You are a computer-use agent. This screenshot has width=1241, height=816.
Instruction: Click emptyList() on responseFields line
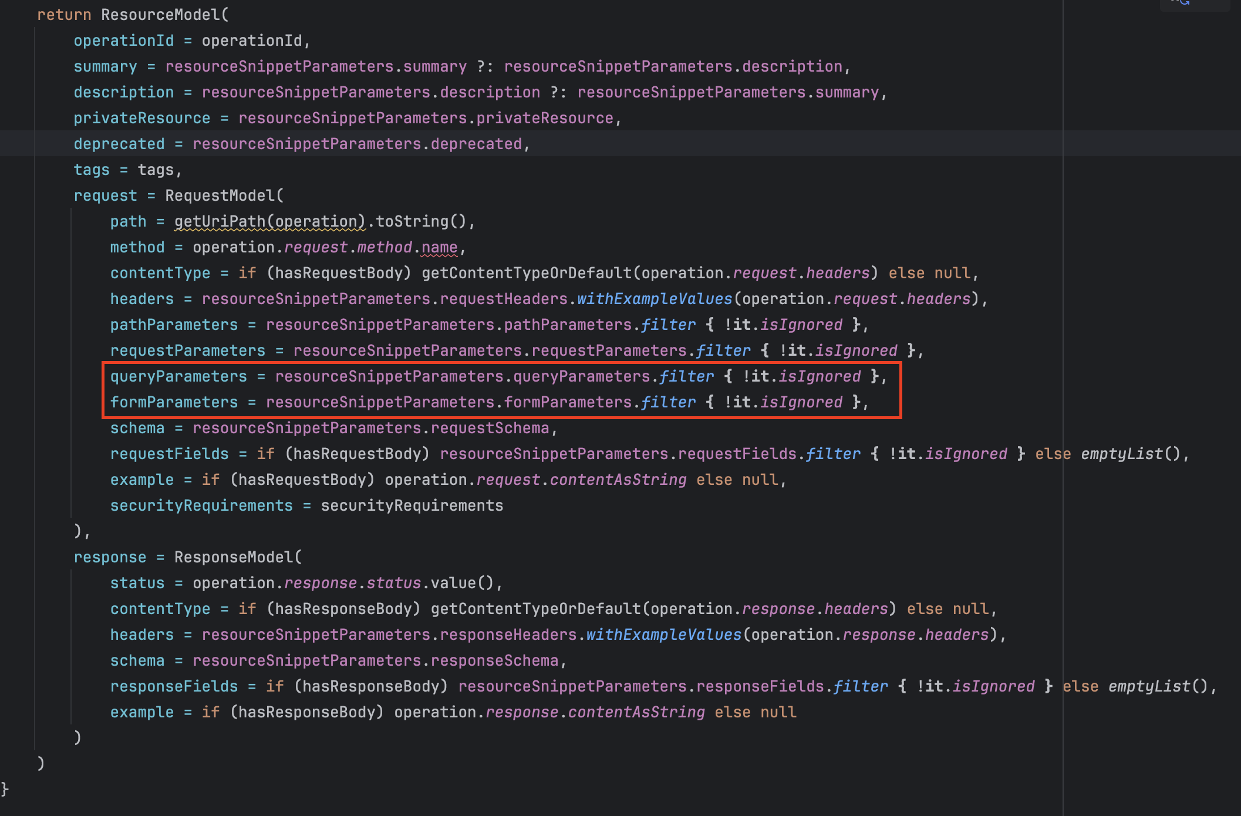1157,686
